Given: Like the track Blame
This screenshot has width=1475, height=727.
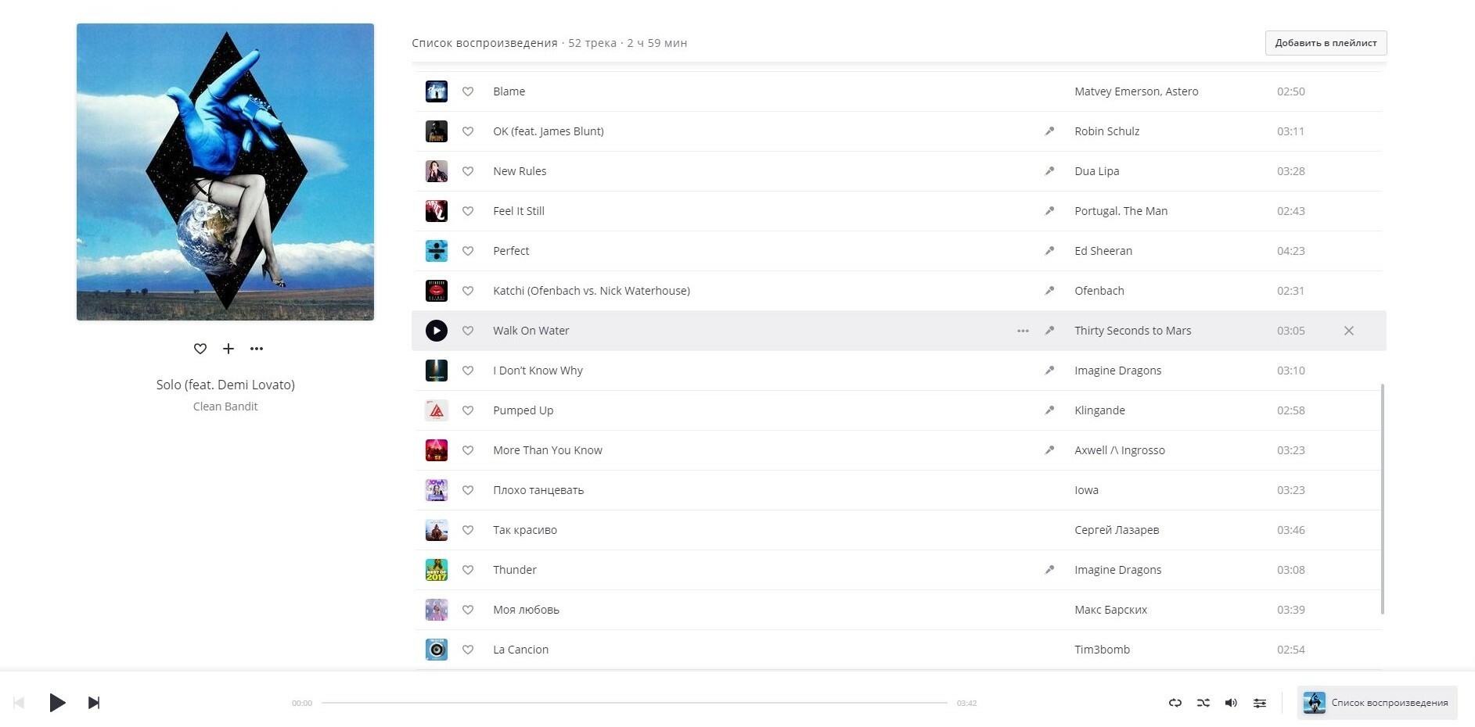Looking at the screenshot, I should pos(468,91).
